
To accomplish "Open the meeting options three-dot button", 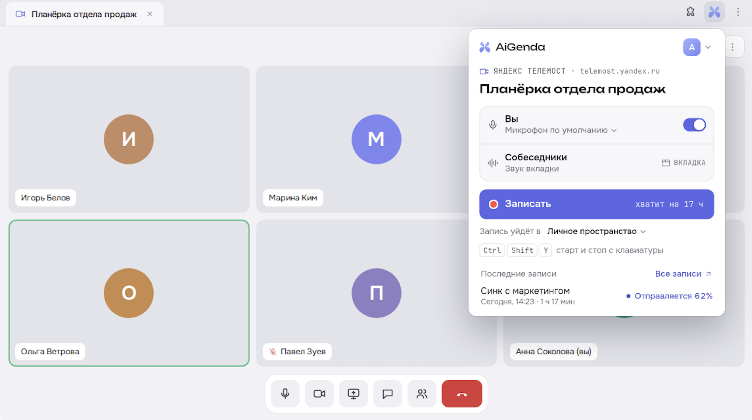I will 732,47.
